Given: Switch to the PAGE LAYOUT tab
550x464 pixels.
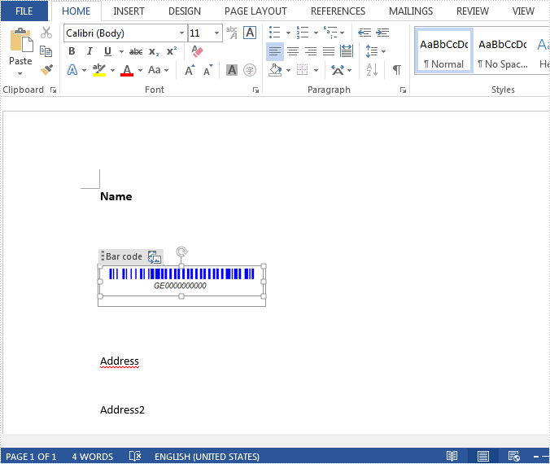Looking at the screenshot, I should pyautogui.click(x=255, y=11).
